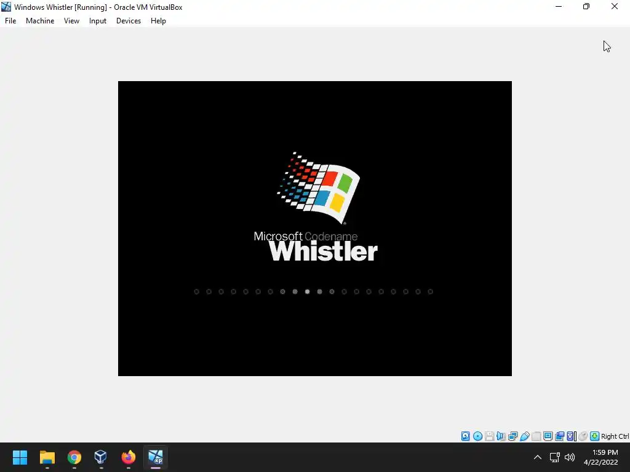Click the CPU virtualization status icon
This screenshot has width=630, height=472.
(x=572, y=436)
